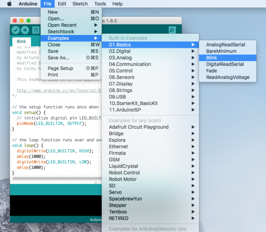This screenshot has width=266, height=232.
Task: Click the digitalWrite LED_BUILTIN LOW line
Action: point(54,162)
